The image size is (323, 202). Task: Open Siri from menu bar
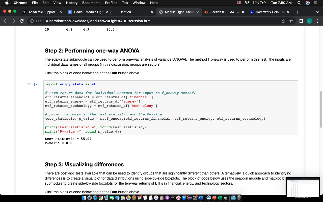click(307, 3)
